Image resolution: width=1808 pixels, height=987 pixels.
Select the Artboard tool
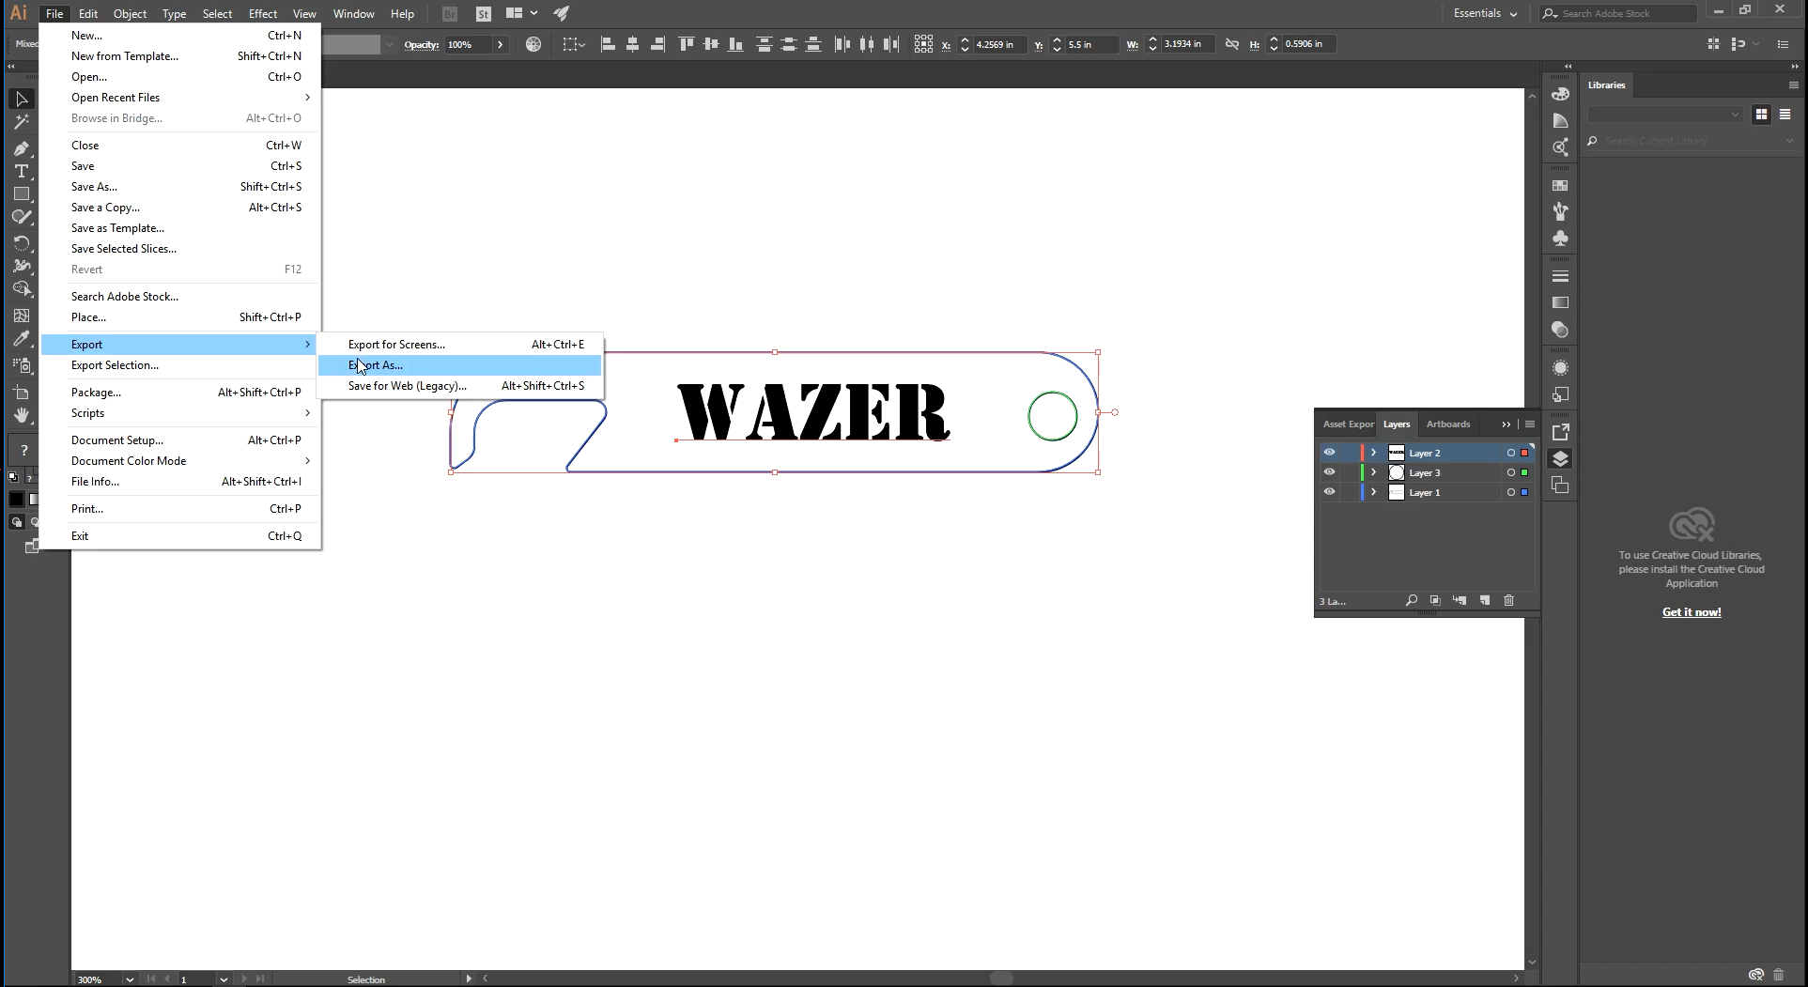(22, 392)
